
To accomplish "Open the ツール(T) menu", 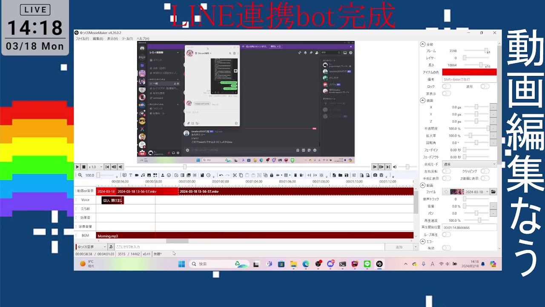I will [127, 39].
